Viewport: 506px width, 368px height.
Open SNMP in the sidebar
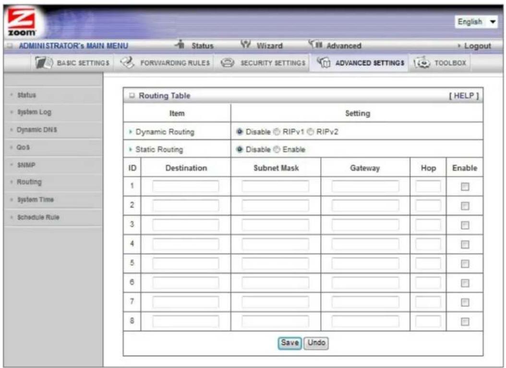26,165
